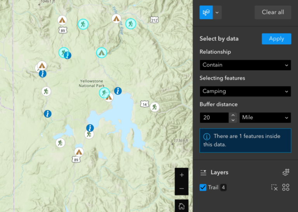The height and width of the screenshot is (212, 298).
Task: Click the Clear all button
Action: (273, 12)
